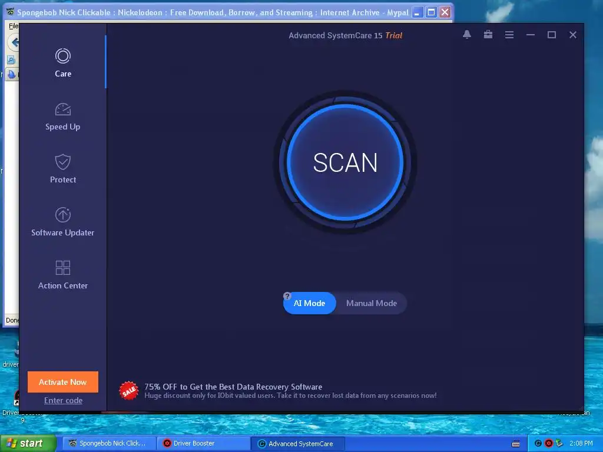Open the Speed Up section
603x452 pixels.
point(62,117)
